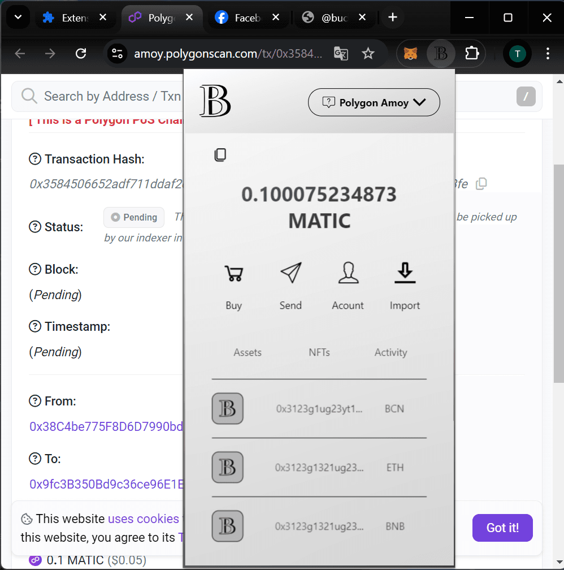Click the address bar URL
The width and height of the screenshot is (564, 570).
[x=228, y=54]
